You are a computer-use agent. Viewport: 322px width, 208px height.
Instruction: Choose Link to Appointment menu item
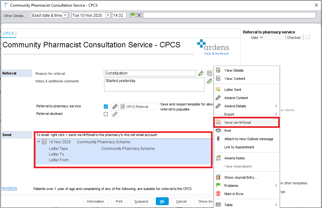tap(246, 147)
